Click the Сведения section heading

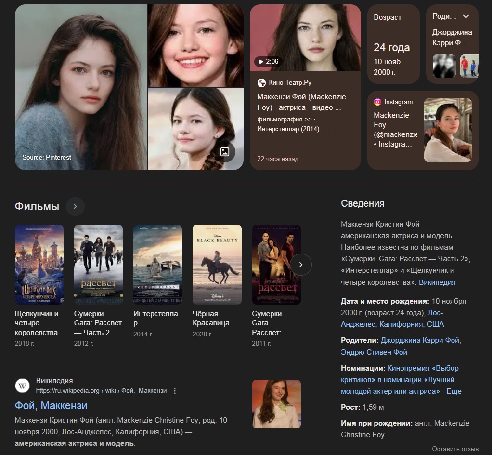click(x=363, y=203)
